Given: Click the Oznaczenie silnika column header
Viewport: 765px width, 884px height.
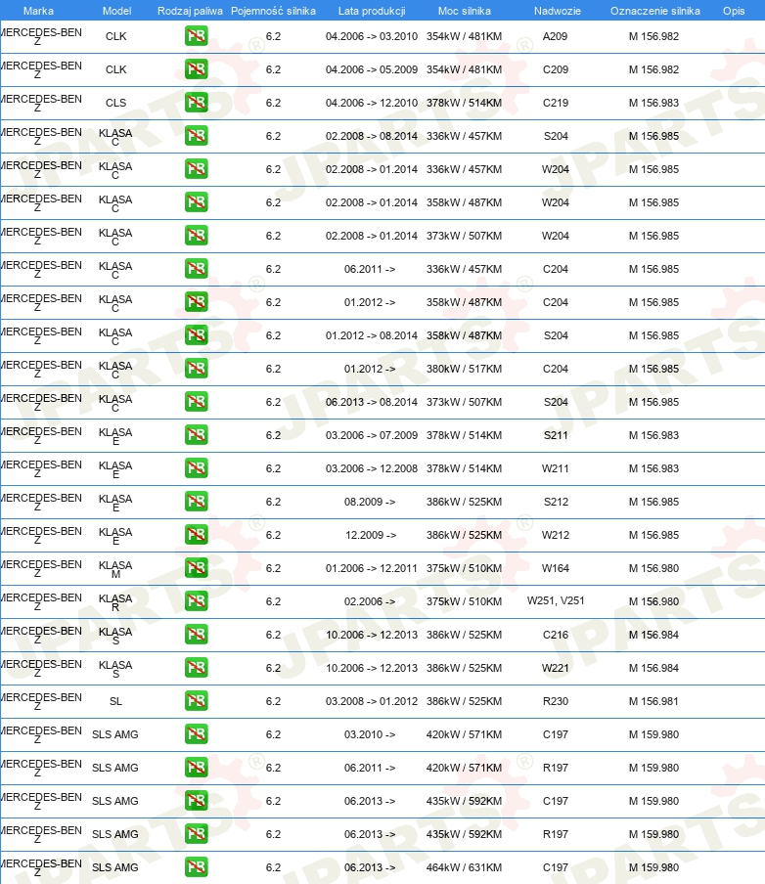Looking at the screenshot, I should click(x=655, y=11).
